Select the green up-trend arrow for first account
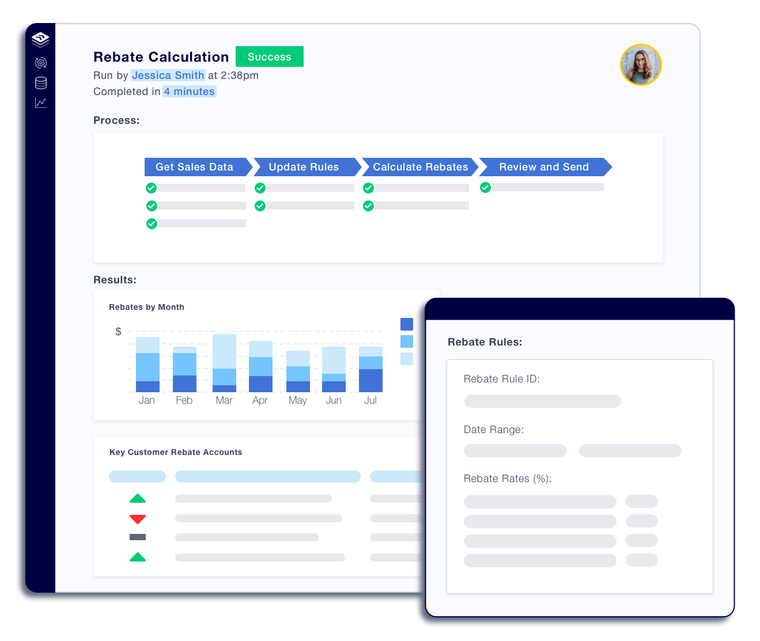 click(x=138, y=498)
